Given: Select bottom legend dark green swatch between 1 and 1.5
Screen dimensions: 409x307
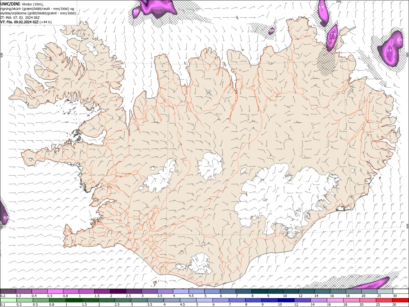Looking at the screenshot, I should click(x=73, y=300).
